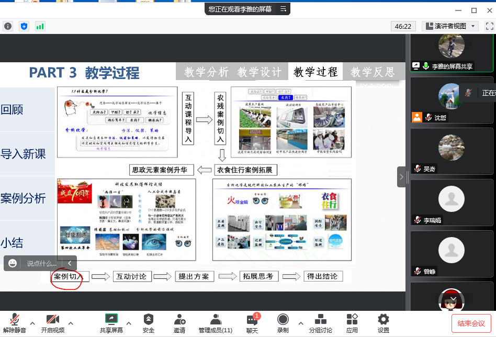Open 管理成员(11) participants panel
This screenshot has height=337, width=496.
[215, 323]
